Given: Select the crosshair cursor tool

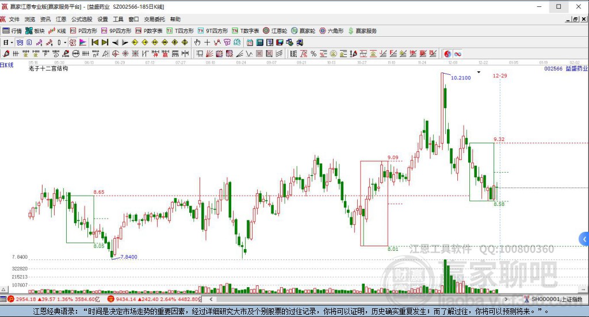Looking at the screenshot, I should pos(207,43).
